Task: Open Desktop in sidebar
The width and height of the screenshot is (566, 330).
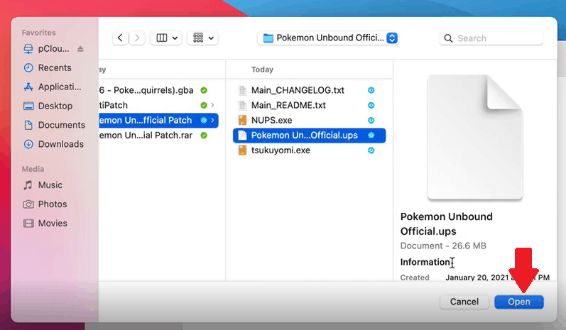Action: pyautogui.click(x=48, y=106)
